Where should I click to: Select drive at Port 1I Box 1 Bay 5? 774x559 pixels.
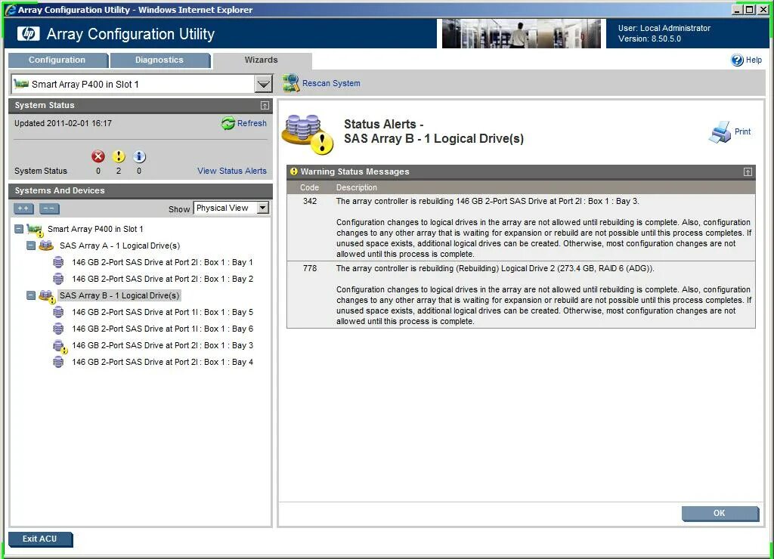pos(163,312)
